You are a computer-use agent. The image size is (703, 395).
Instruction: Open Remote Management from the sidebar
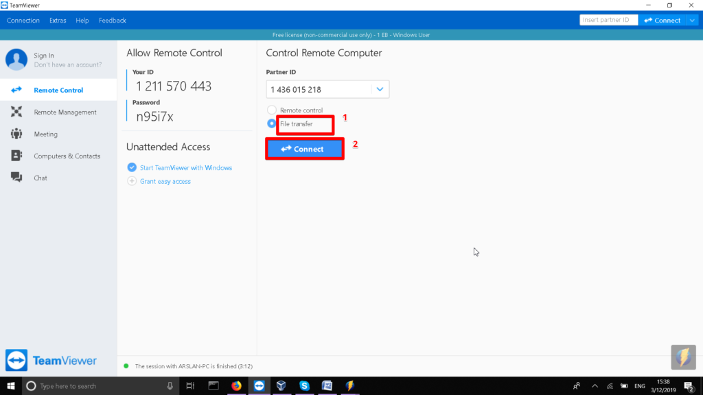[x=58, y=112]
